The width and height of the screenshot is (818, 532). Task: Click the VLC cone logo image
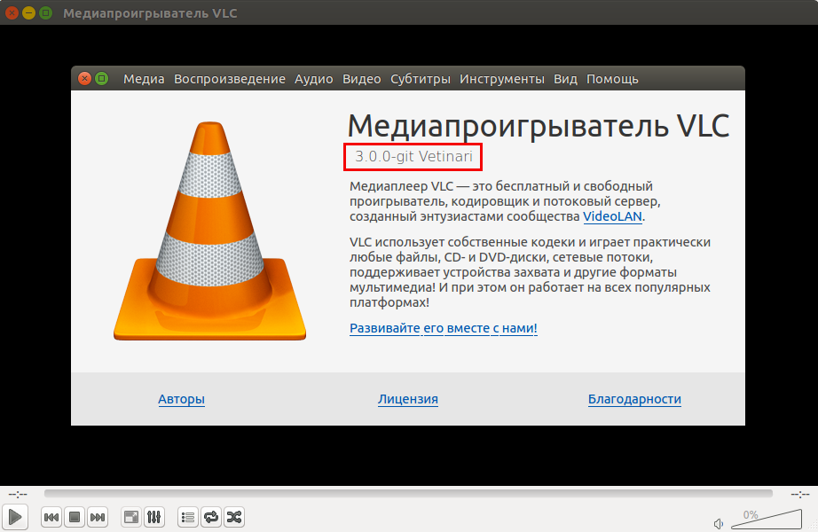coord(209,231)
